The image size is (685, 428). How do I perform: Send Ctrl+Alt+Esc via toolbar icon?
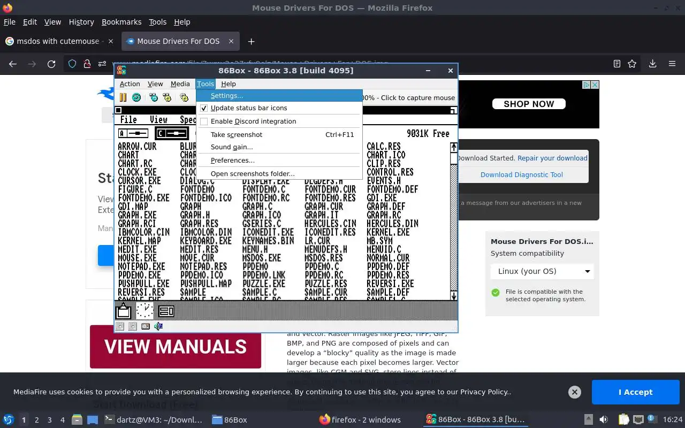[167, 97]
